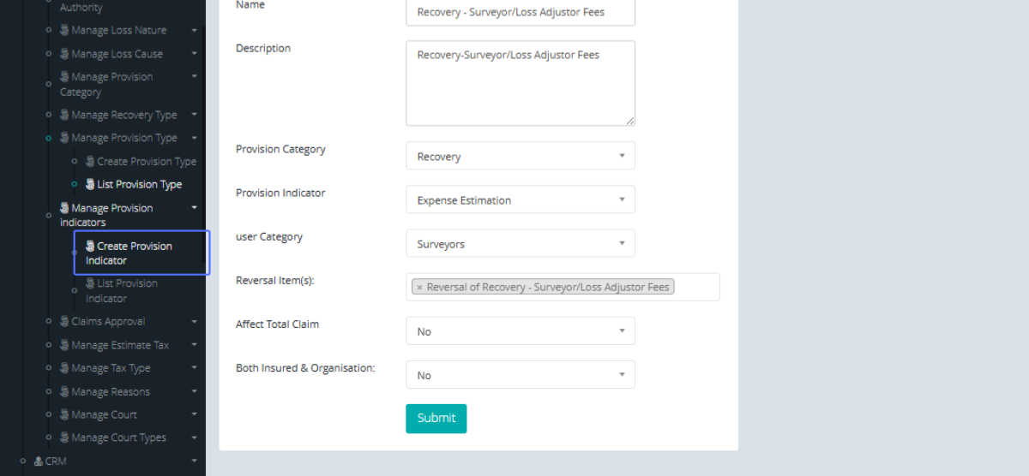This screenshot has width=1029, height=476.
Task: Click the Manage Tax Type icon
Action: coord(64,369)
